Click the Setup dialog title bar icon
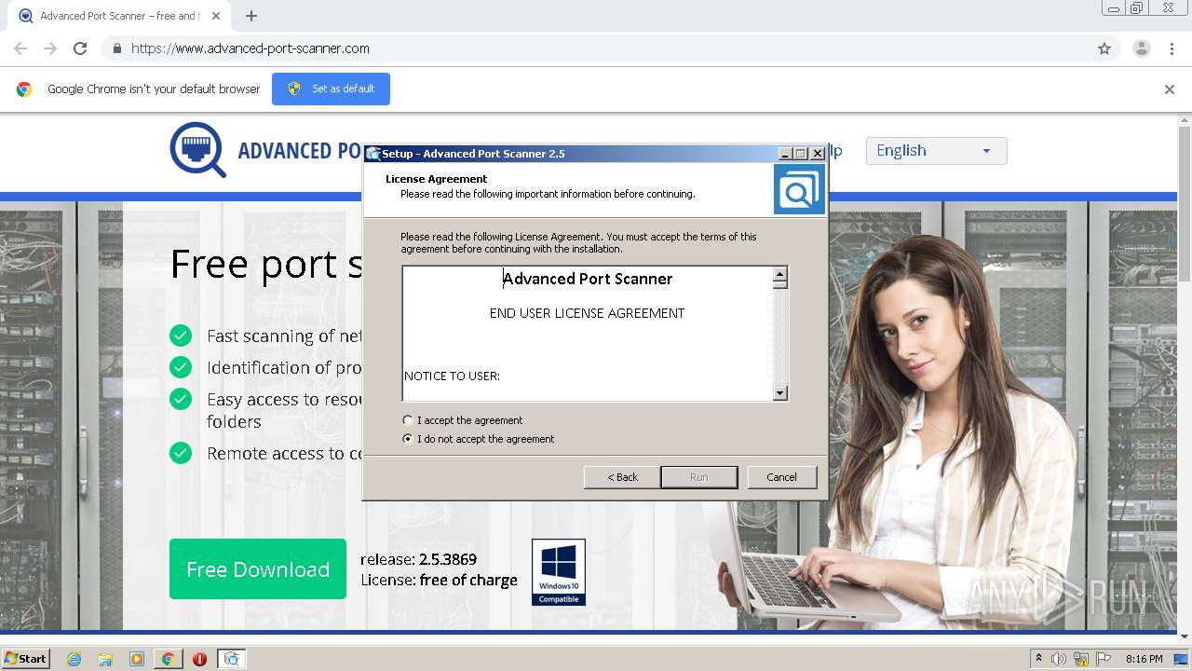 tap(373, 154)
